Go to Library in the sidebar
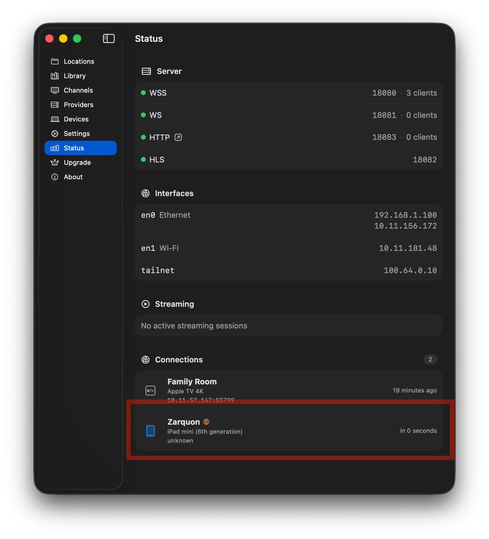Image resolution: width=489 pixels, height=539 pixels. pyautogui.click(x=75, y=76)
